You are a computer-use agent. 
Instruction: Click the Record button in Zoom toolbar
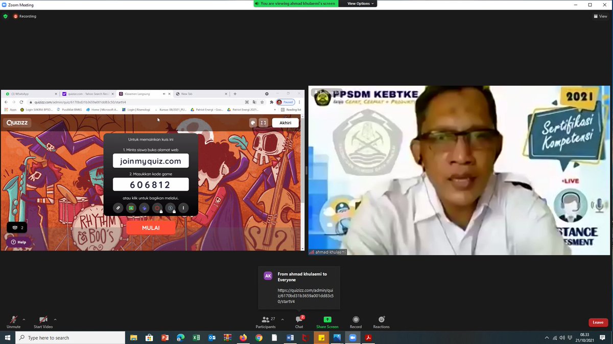tap(356, 322)
